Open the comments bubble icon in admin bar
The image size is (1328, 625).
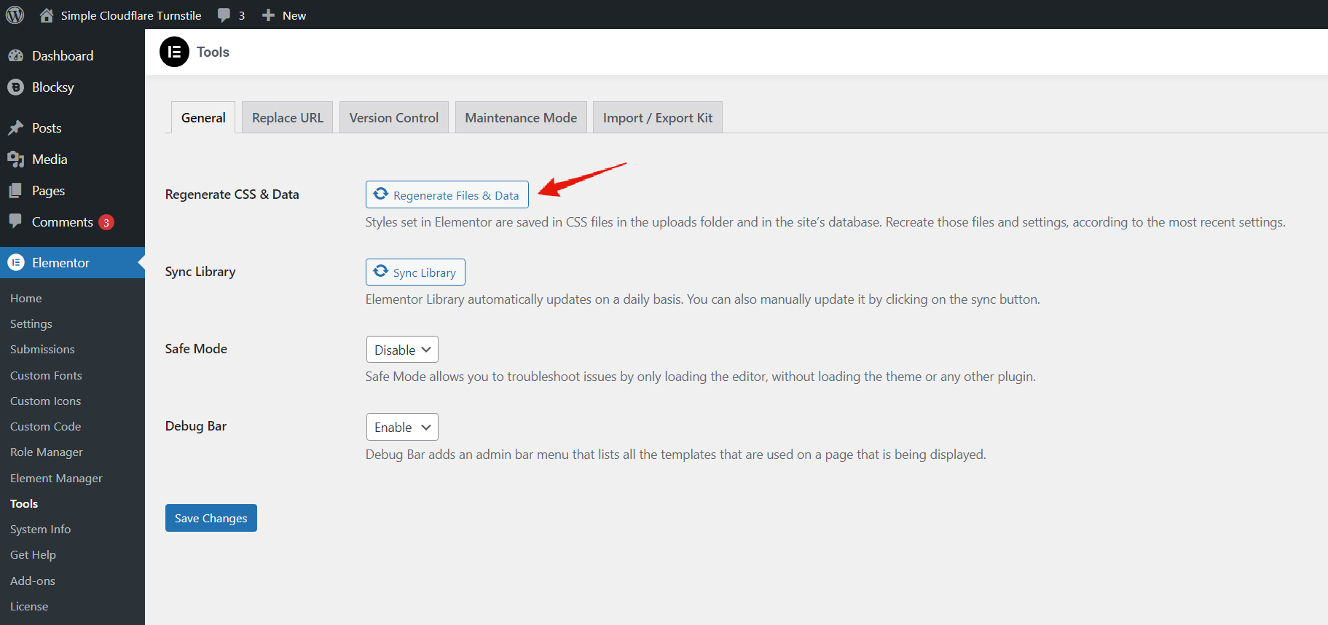[x=224, y=15]
